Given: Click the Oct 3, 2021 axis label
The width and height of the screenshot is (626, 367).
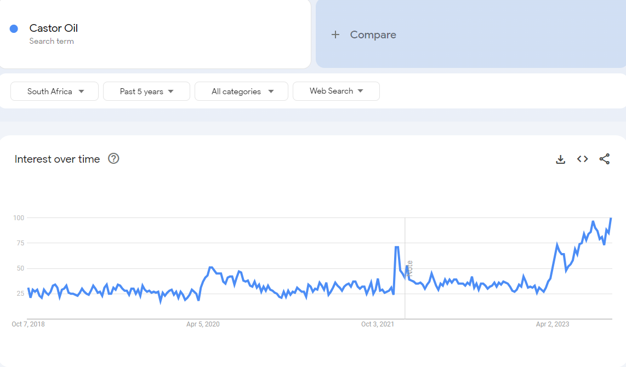Looking at the screenshot, I should pos(378,324).
